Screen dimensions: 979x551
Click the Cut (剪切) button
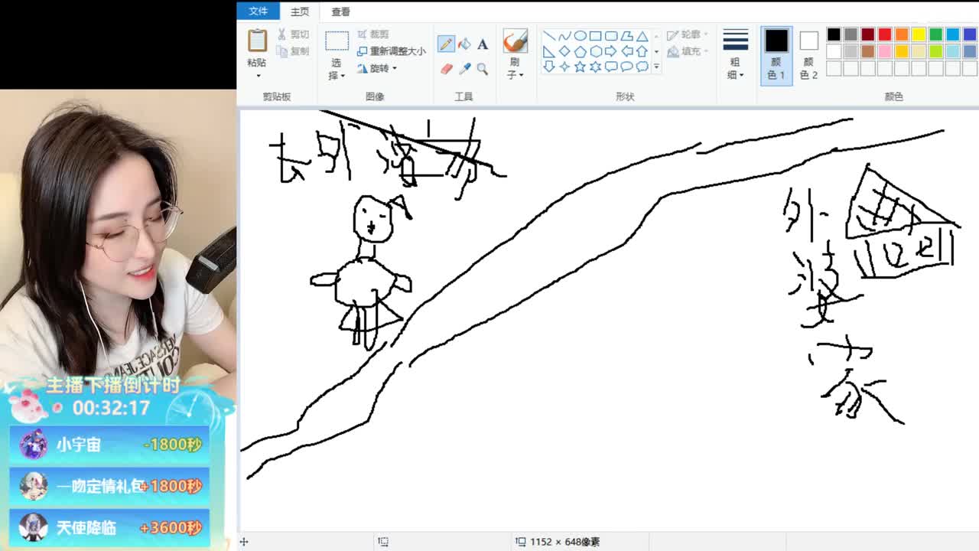(x=294, y=34)
